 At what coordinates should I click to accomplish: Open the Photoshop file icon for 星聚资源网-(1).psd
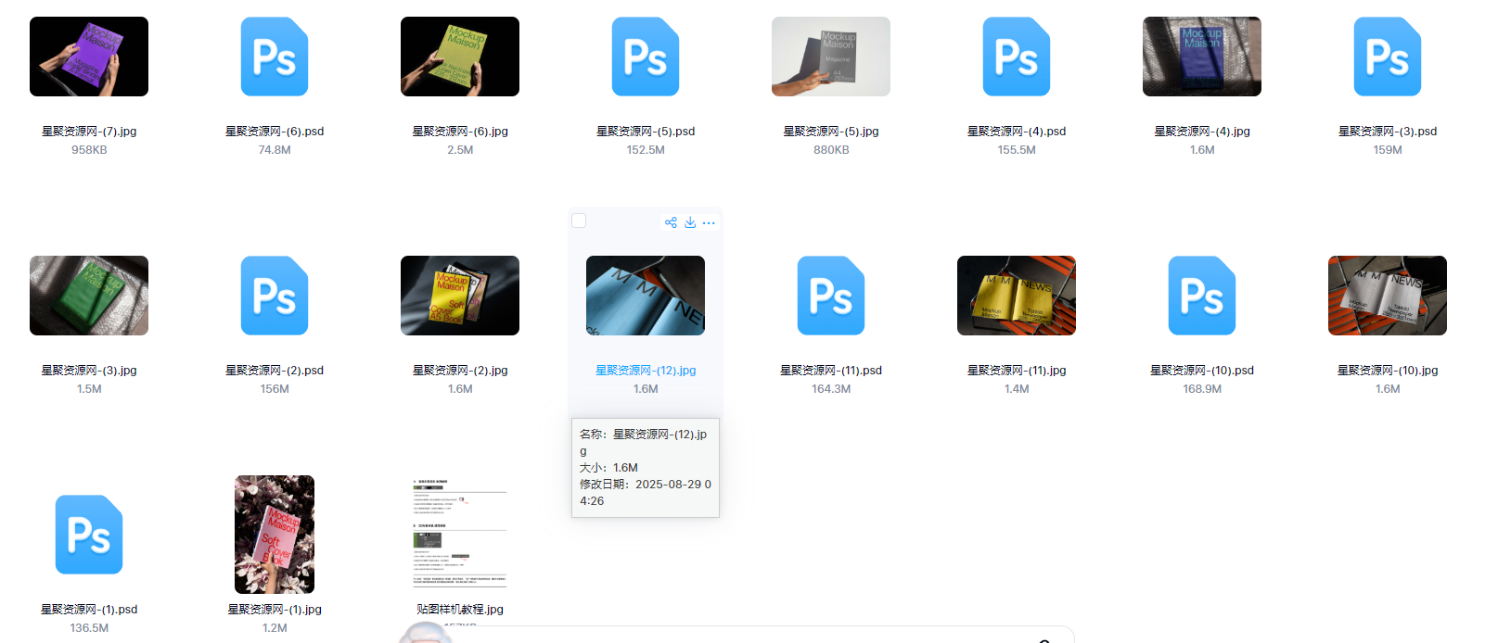coord(89,535)
